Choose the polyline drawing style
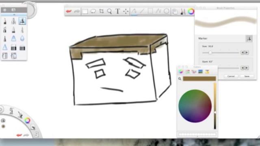The image size is (260, 146). [158, 11]
